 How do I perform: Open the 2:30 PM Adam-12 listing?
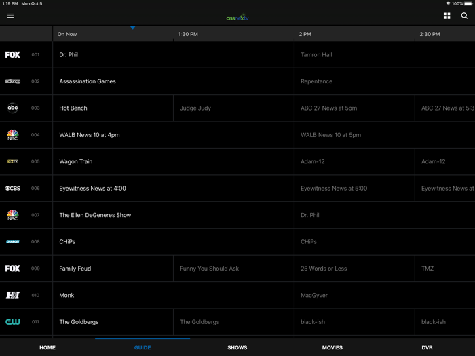pyautogui.click(x=445, y=161)
